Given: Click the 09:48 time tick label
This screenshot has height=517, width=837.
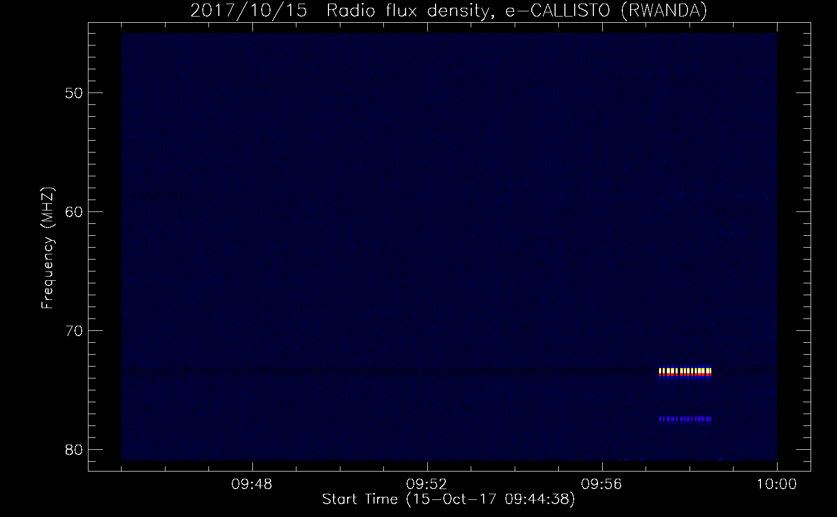Looking at the screenshot, I should pyautogui.click(x=252, y=485).
